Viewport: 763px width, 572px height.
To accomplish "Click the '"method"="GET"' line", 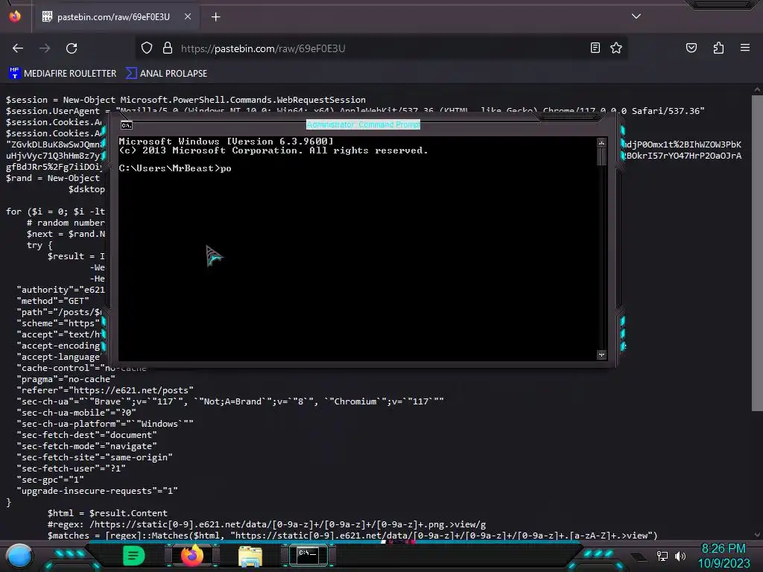I will (53, 301).
